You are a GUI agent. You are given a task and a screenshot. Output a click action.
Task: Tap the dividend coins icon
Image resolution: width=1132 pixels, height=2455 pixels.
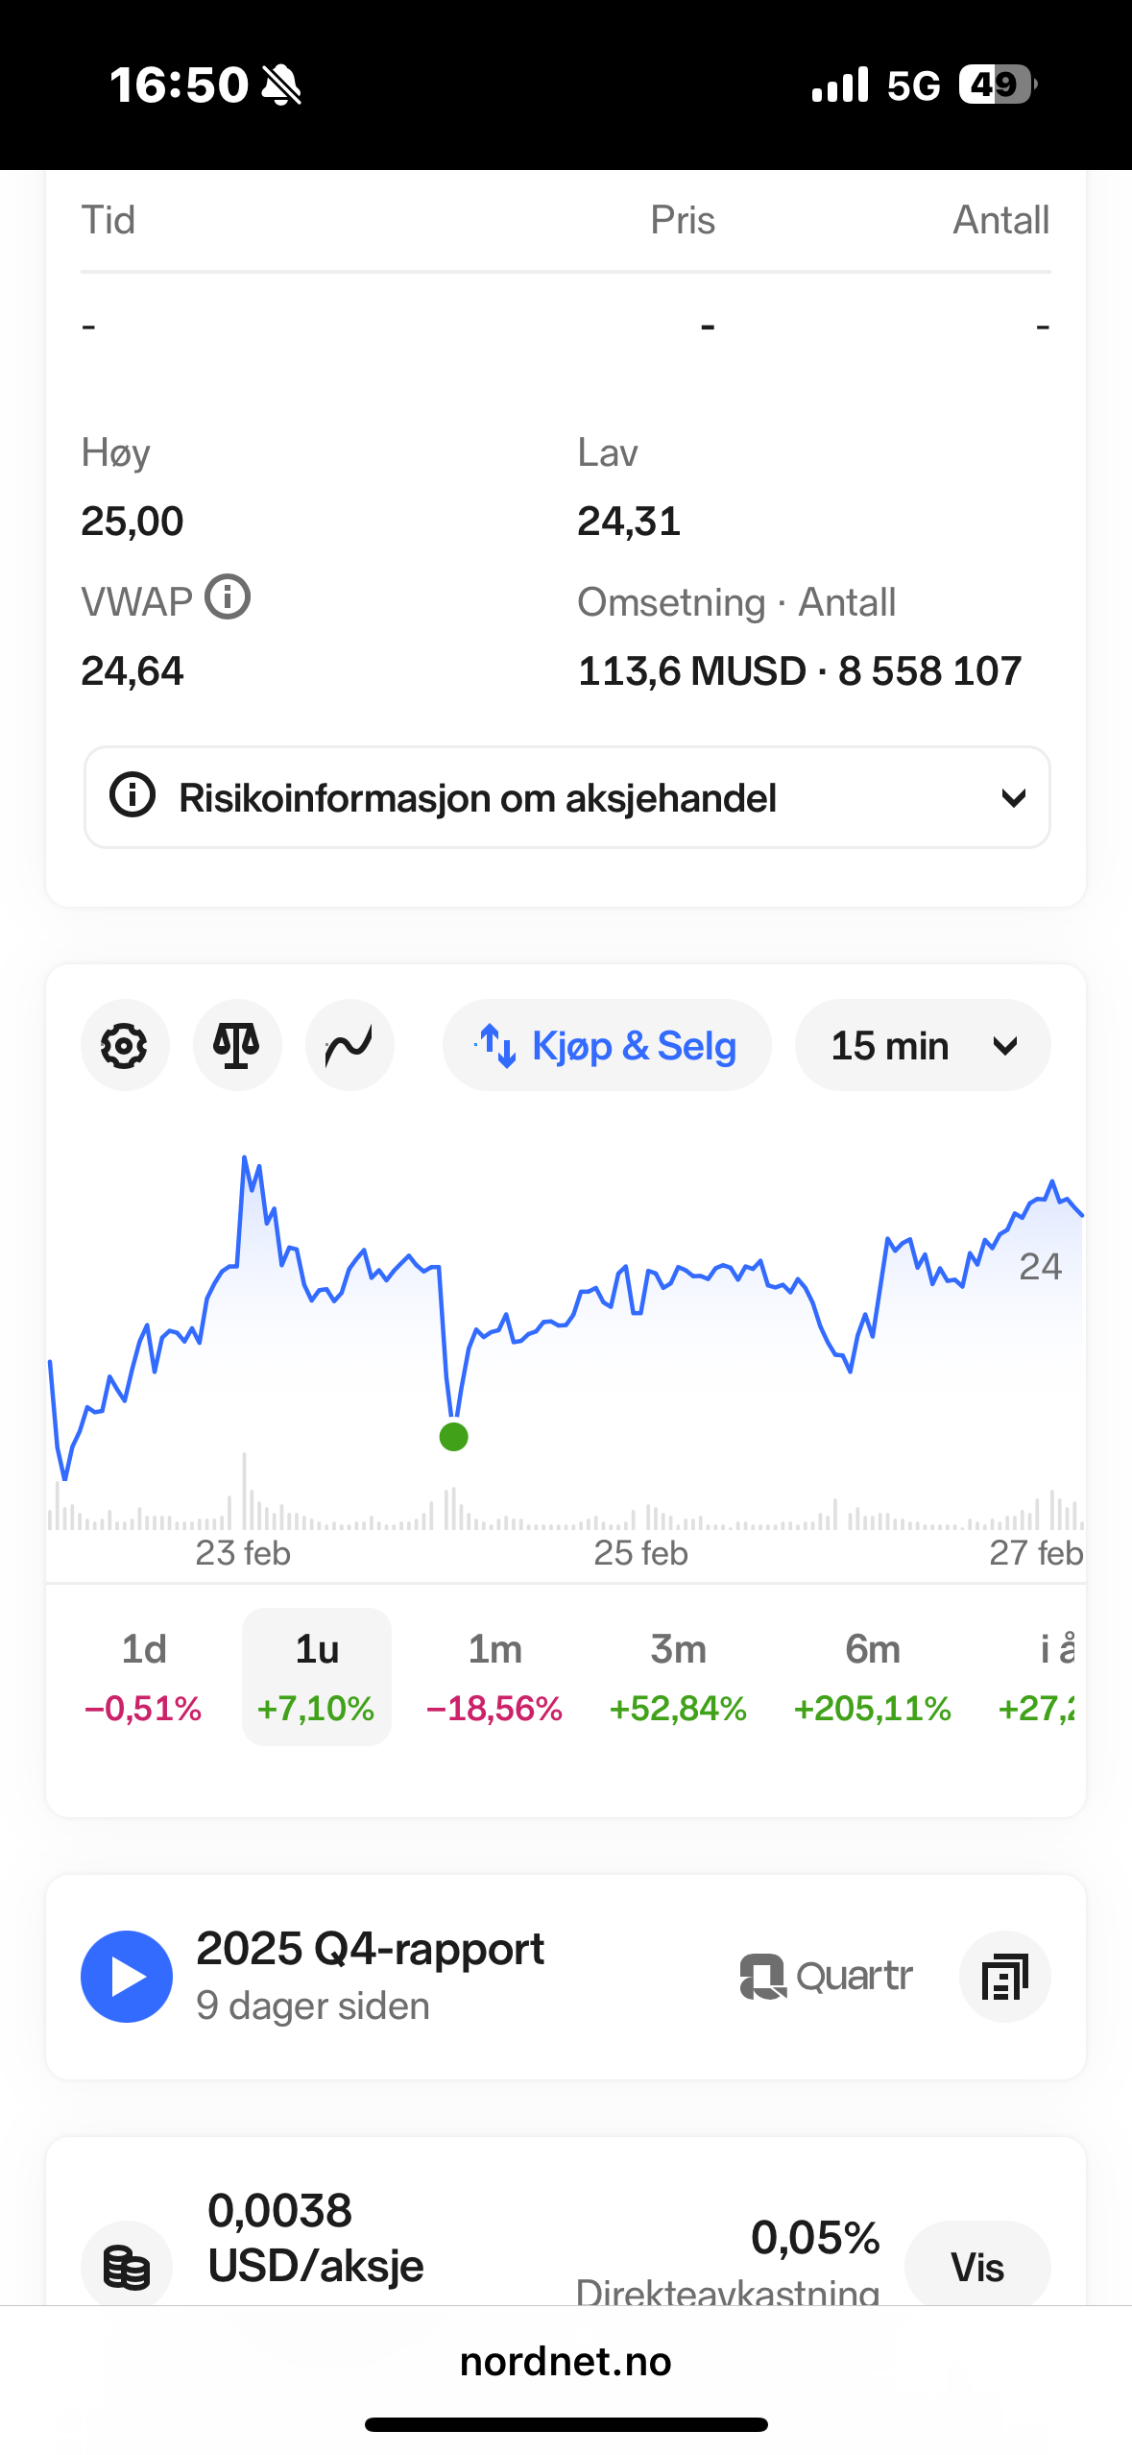[127, 2265]
